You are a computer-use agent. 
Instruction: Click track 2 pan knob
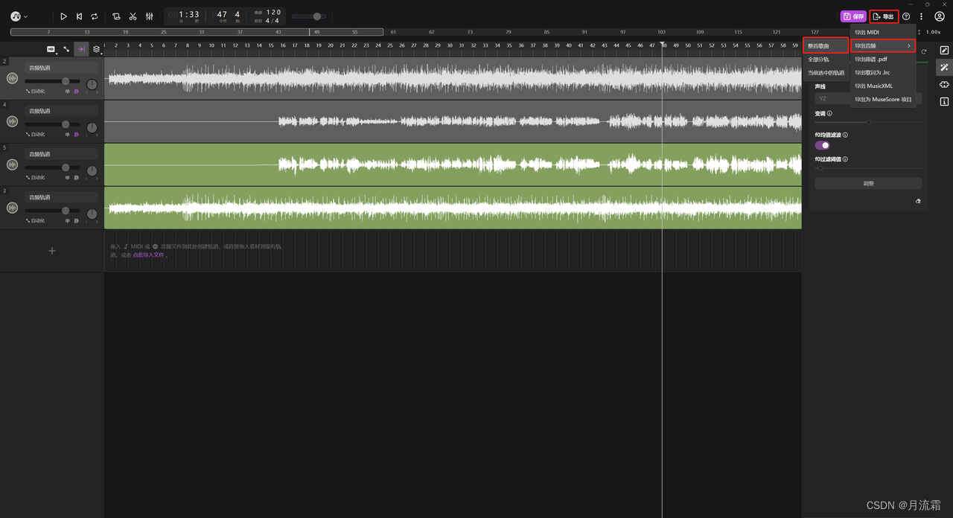pyautogui.click(x=92, y=85)
